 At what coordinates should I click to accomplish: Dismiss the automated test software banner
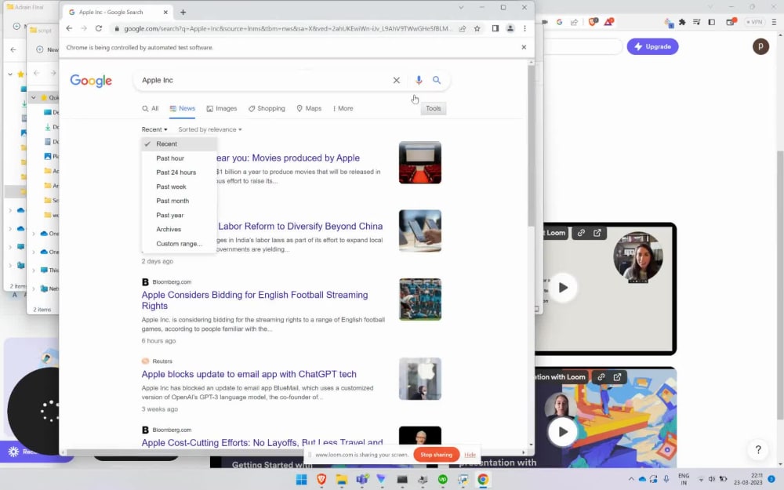(x=524, y=47)
